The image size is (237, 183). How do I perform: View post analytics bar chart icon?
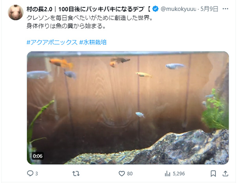pos(168,174)
